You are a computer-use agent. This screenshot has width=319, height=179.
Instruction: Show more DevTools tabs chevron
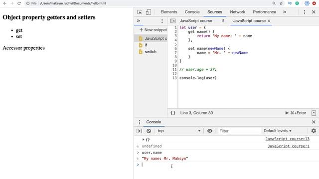click(x=285, y=12)
